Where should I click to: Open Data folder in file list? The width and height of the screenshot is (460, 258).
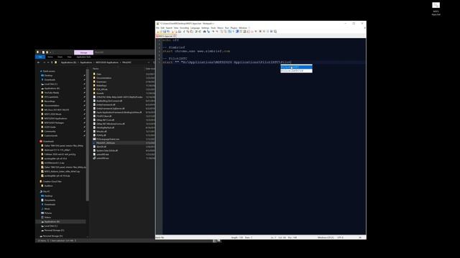(x=99, y=74)
